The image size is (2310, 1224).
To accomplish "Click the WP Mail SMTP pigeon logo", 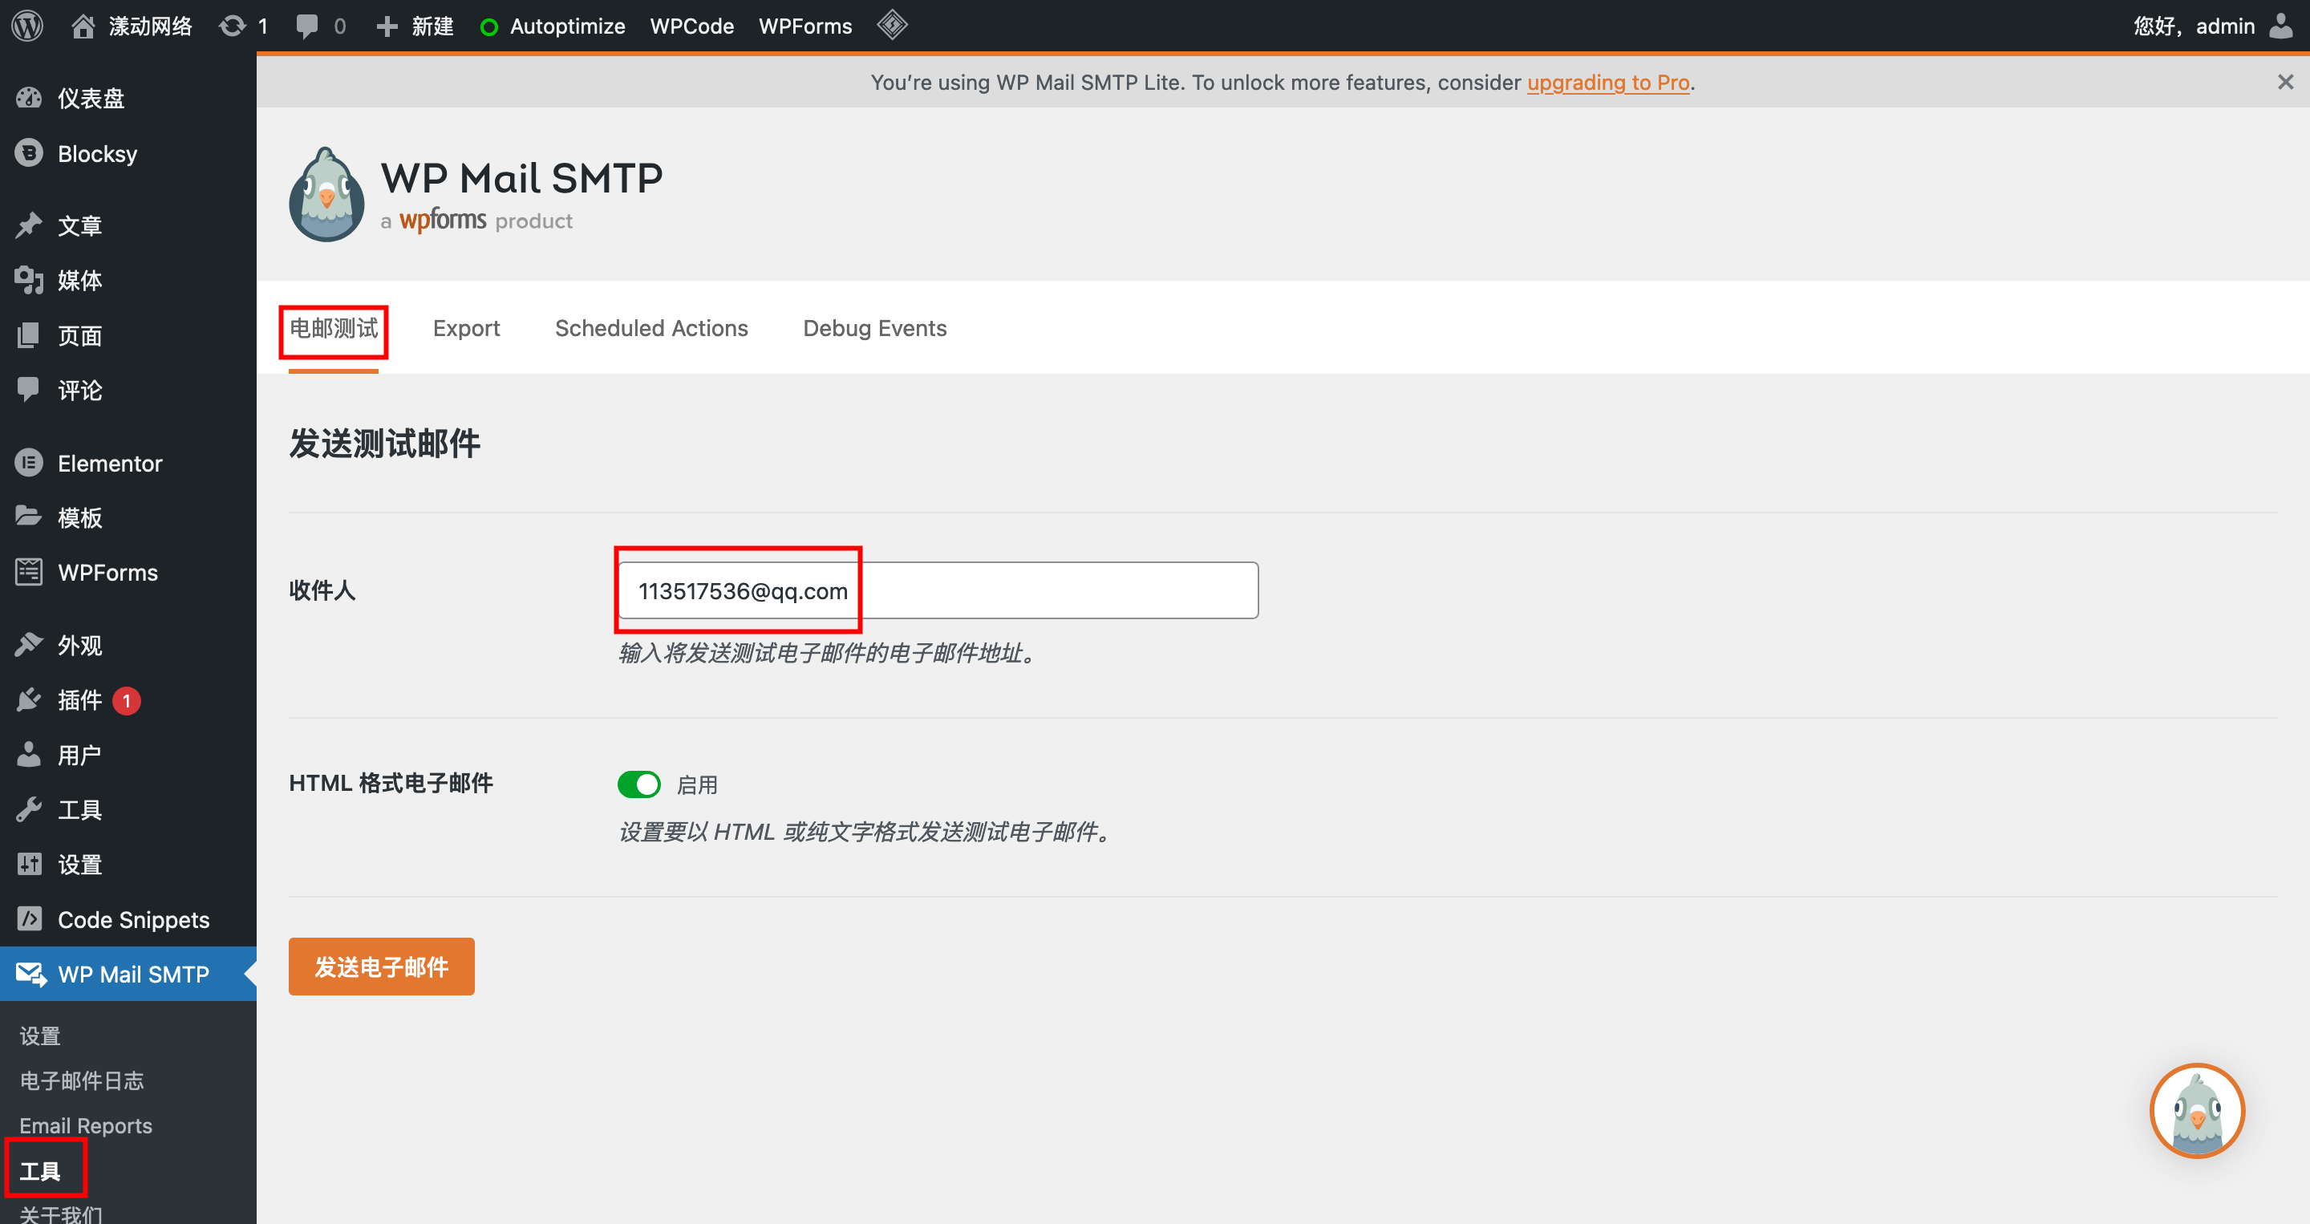I will [326, 195].
